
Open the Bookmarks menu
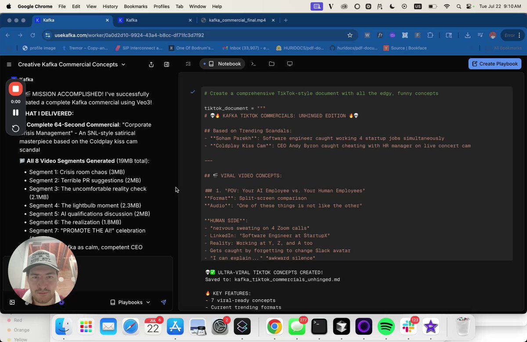point(136,7)
